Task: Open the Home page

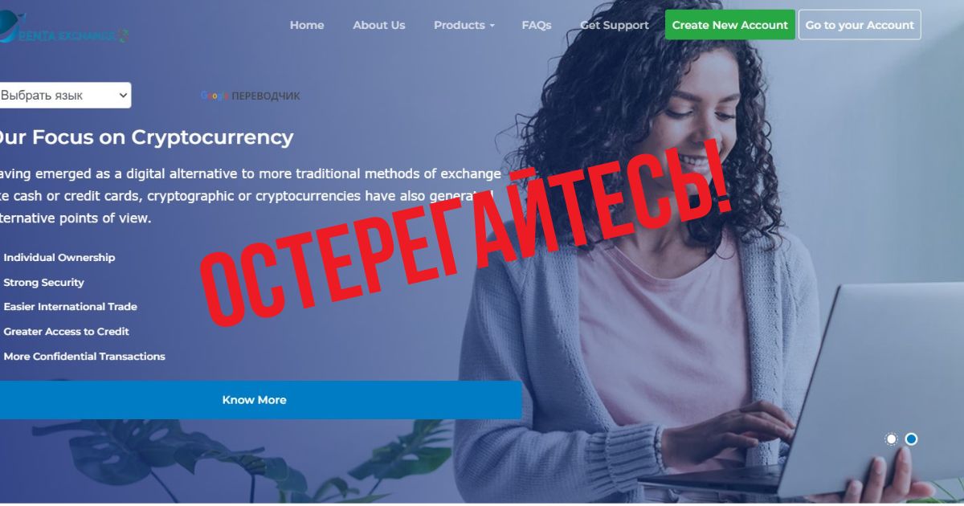Action: (x=307, y=25)
